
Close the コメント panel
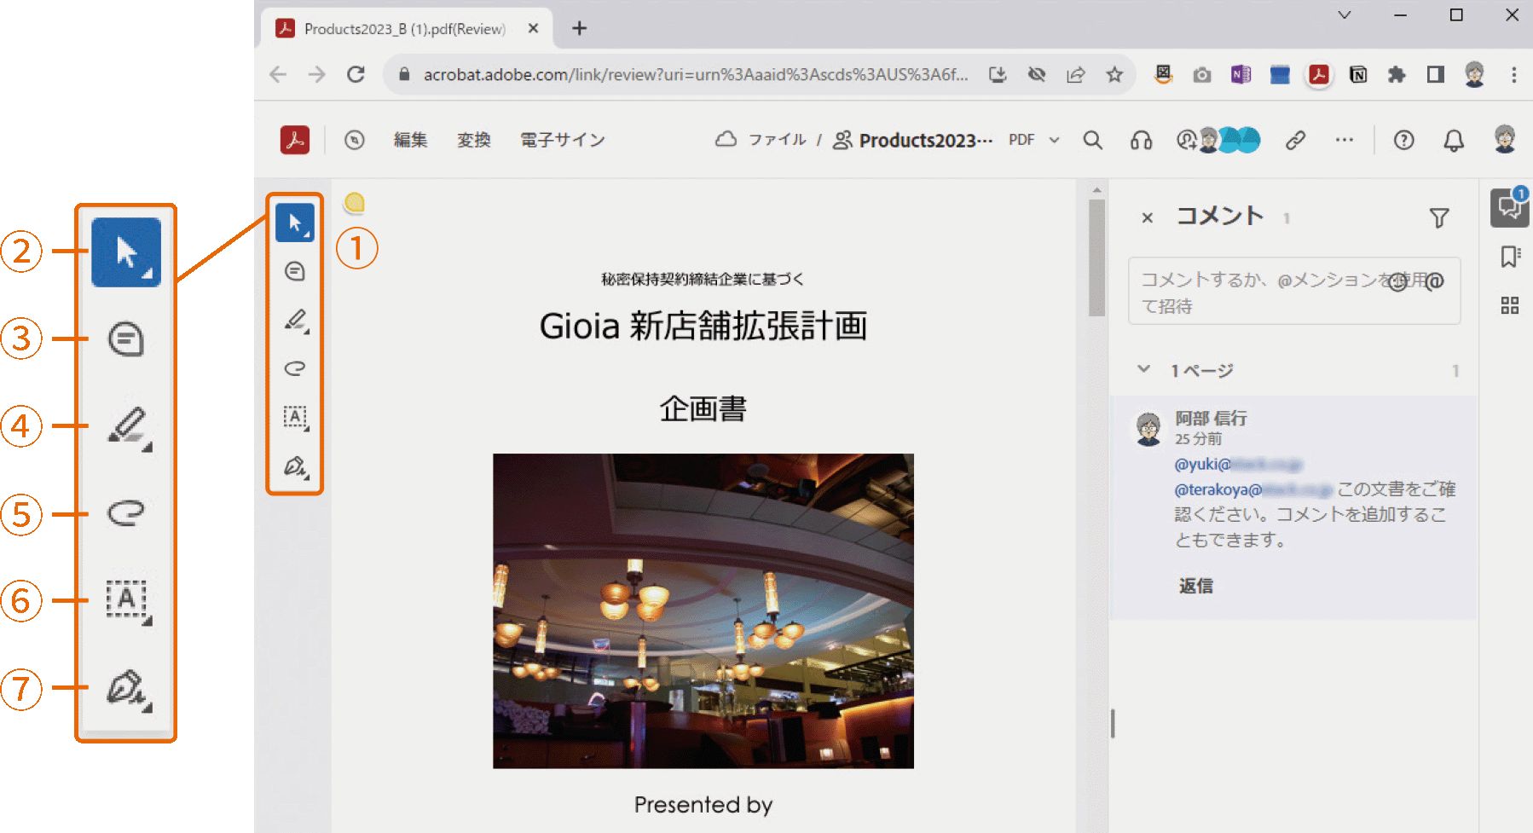pyautogui.click(x=1148, y=218)
